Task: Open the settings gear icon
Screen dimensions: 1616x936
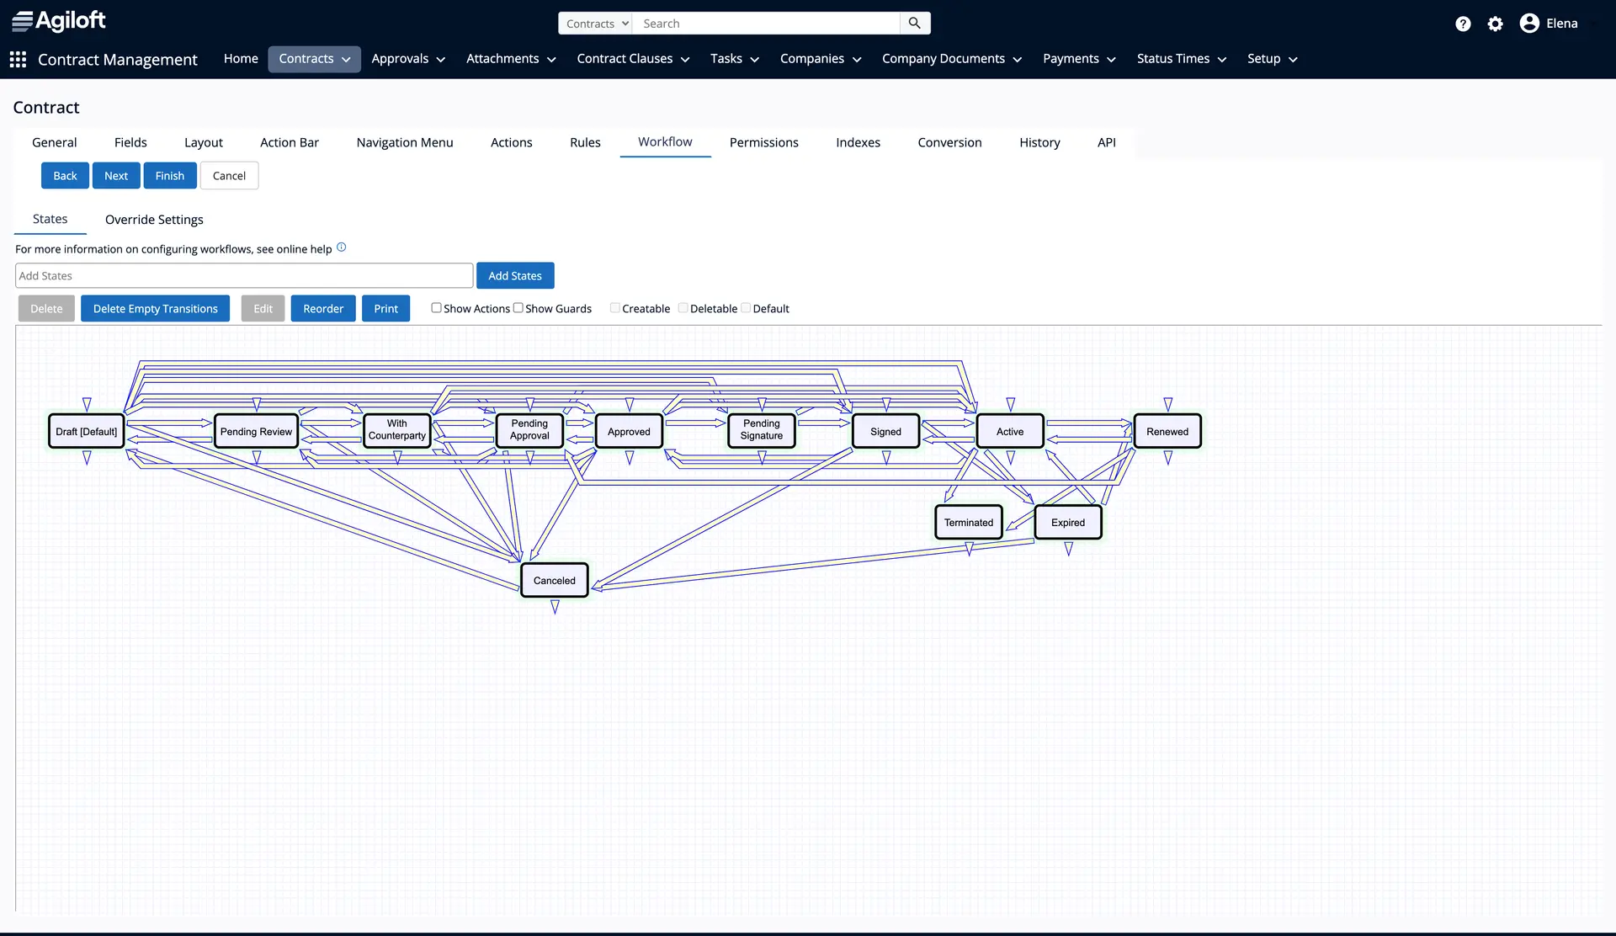Action: [x=1495, y=24]
